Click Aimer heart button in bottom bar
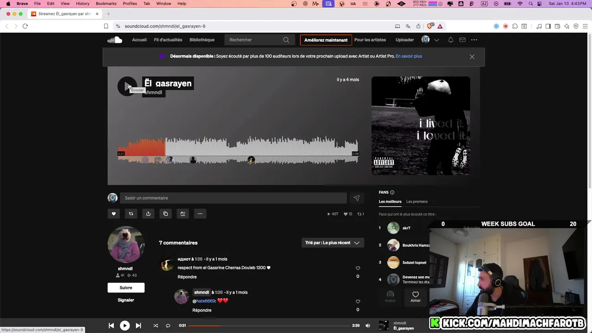This screenshot has height=333, width=592. [415, 296]
